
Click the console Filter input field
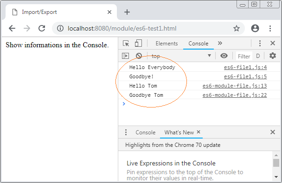click(244, 56)
